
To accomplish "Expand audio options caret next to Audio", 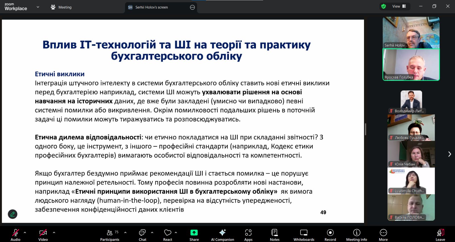I will [x=25, y=232].
